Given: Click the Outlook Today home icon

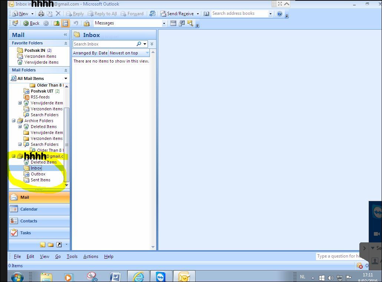Looking at the screenshot, I should coord(15,23).
